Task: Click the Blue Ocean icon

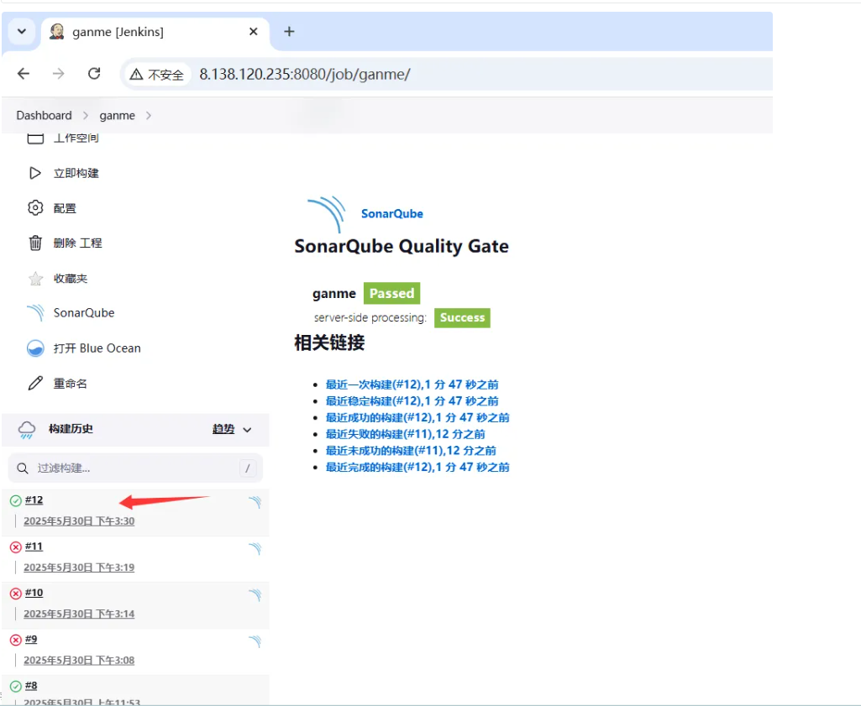Action: point(35,348)
